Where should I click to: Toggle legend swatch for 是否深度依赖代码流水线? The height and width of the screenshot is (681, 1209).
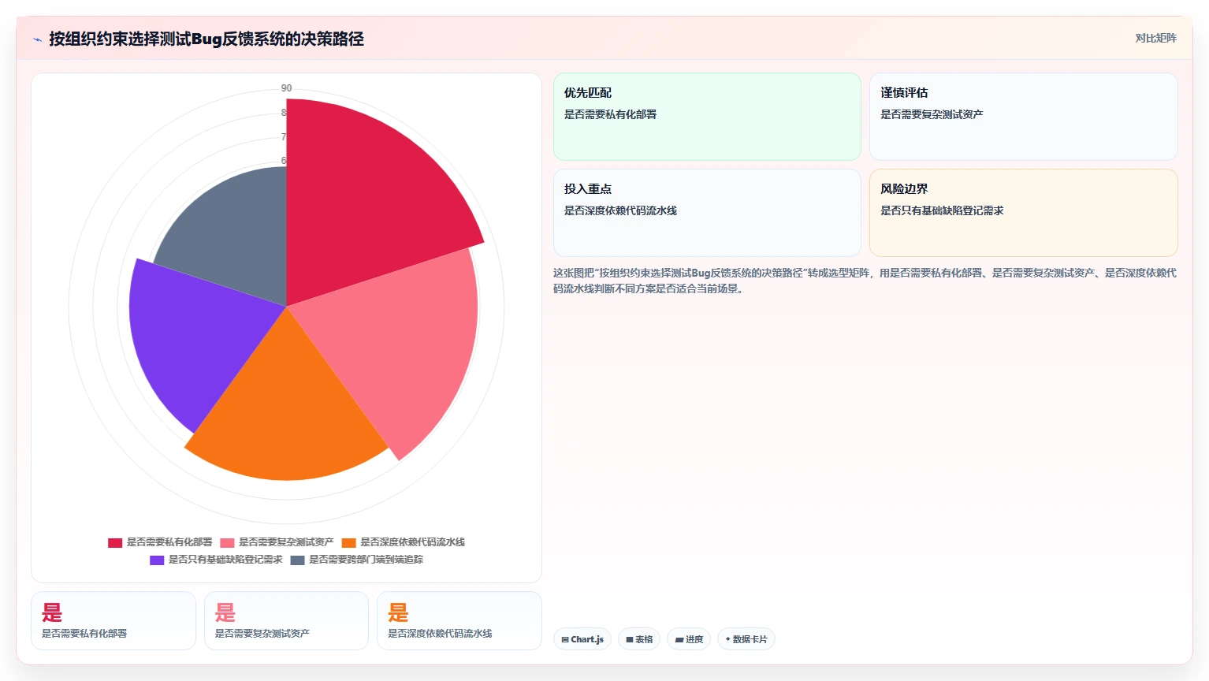348,542
